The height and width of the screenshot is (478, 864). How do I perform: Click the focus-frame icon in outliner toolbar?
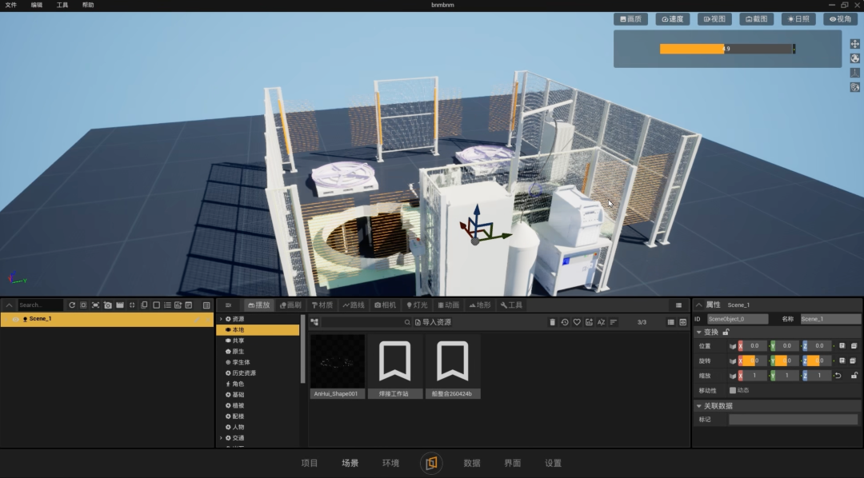click(x=95, y=305)
